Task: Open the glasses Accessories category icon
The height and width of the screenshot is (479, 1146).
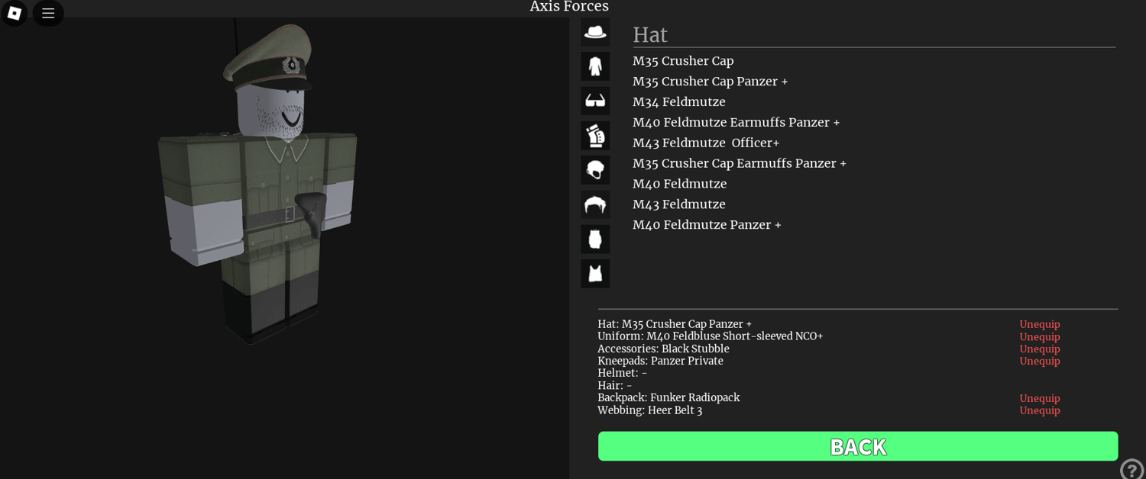Action: [595, 101]
